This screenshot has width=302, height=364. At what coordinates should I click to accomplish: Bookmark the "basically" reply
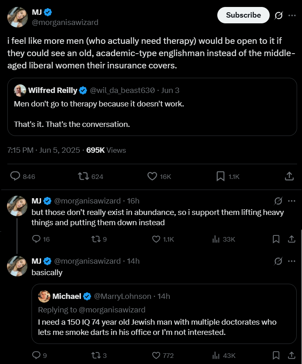276,355
